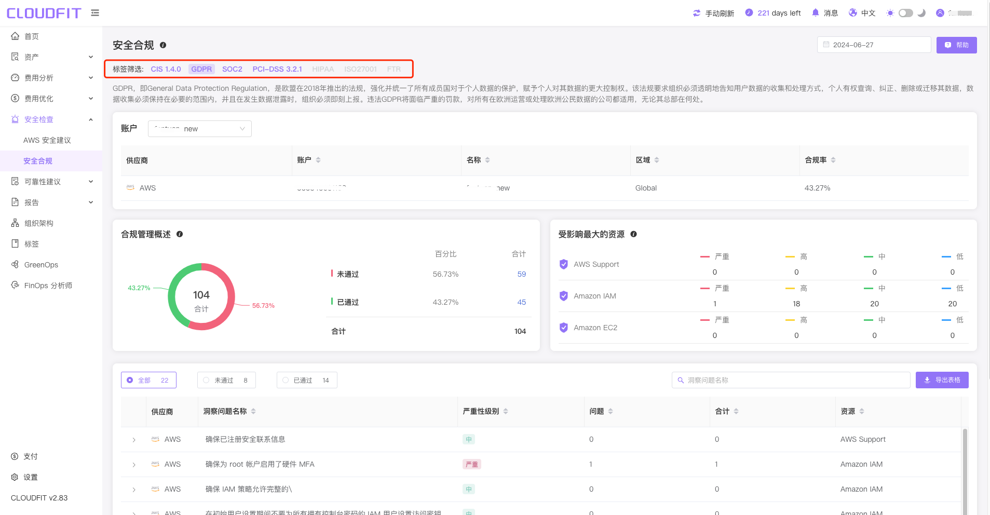This screenshot has width=990, height=515.
Task: Click the info icon next to 安全合规 title
Action: 163,45
